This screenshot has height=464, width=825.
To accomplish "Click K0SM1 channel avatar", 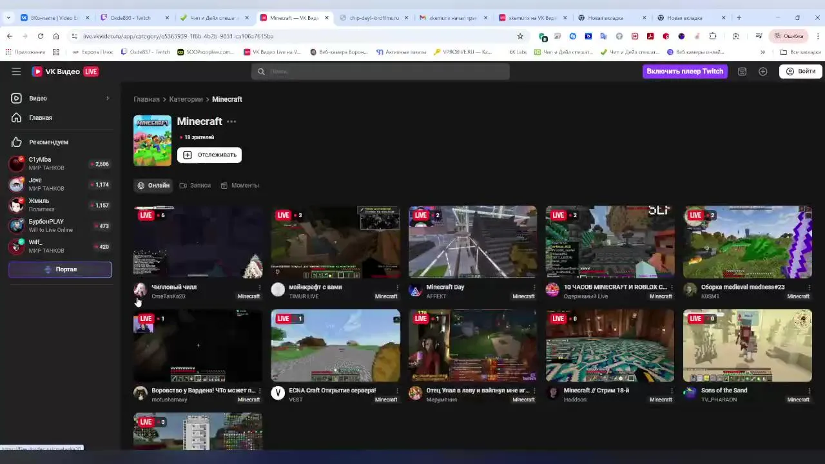I will pyautogui.click(x=690, y=290).
